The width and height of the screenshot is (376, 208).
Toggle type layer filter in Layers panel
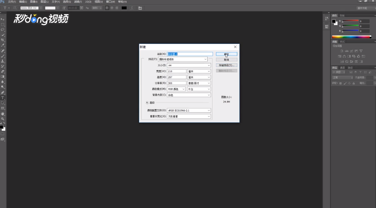coord(360,72)
